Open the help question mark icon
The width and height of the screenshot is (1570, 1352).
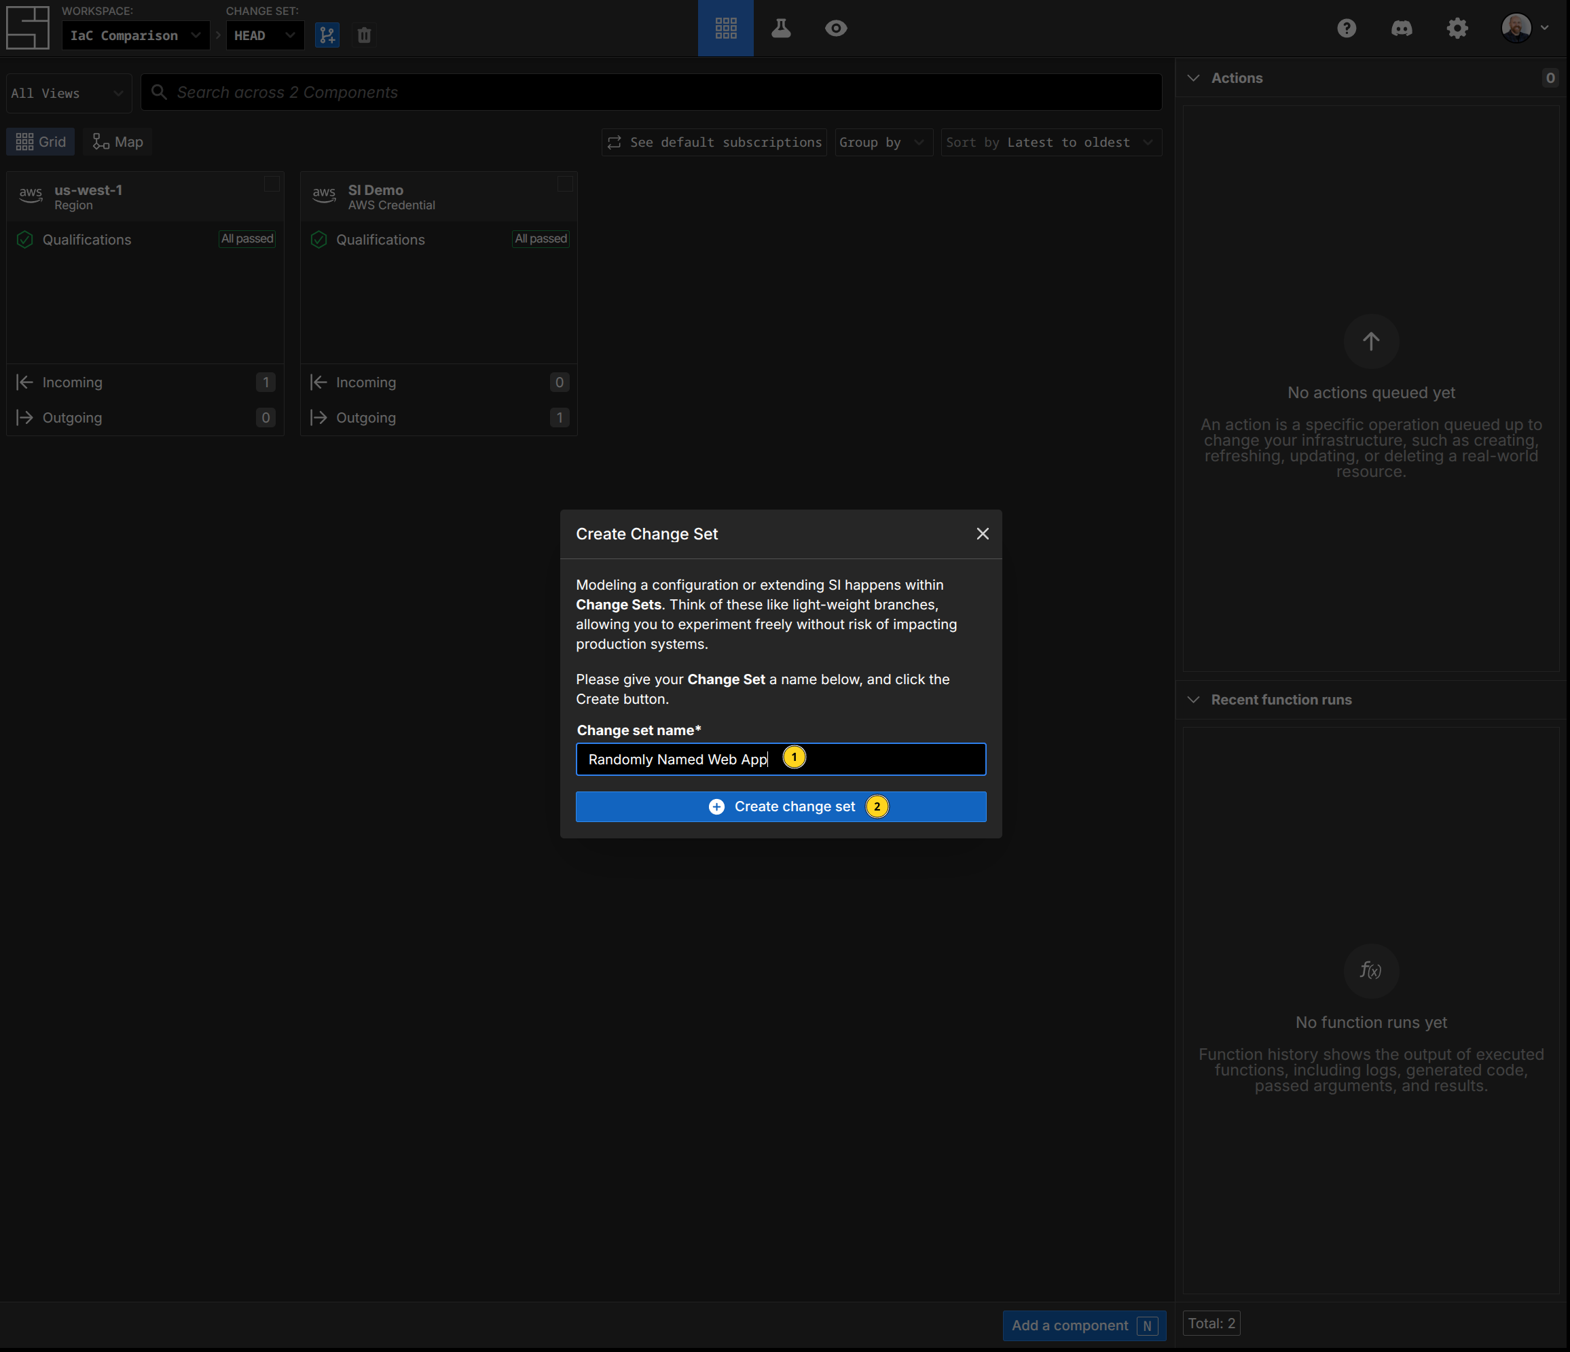pyautogui.click(x=1346, y=28)
